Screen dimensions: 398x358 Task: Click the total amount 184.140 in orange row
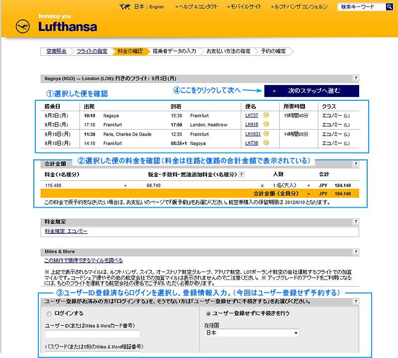(x=343, y=194)
